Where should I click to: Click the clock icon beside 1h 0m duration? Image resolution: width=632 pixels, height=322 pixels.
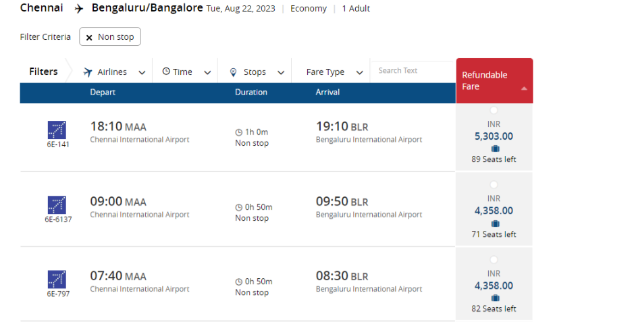(x=238, y=132)
